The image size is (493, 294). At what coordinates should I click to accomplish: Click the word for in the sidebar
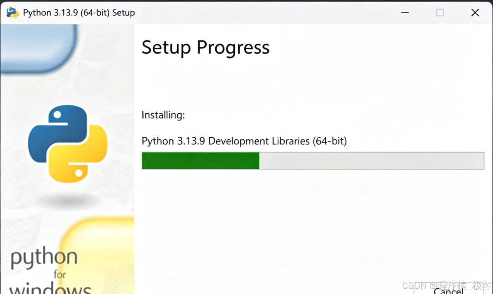(x=60, y=274)
